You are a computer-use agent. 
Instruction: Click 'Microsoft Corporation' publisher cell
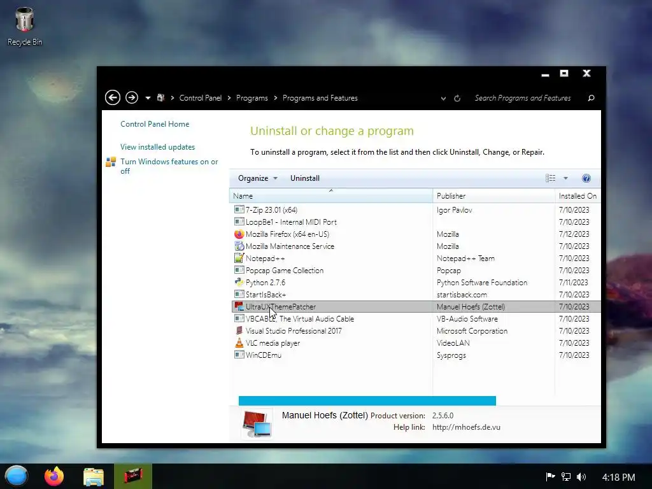472,331
